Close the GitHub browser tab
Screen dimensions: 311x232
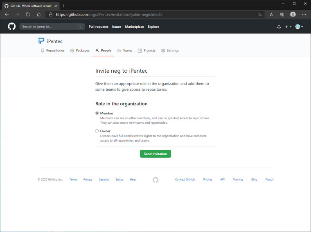click(56, 6)
